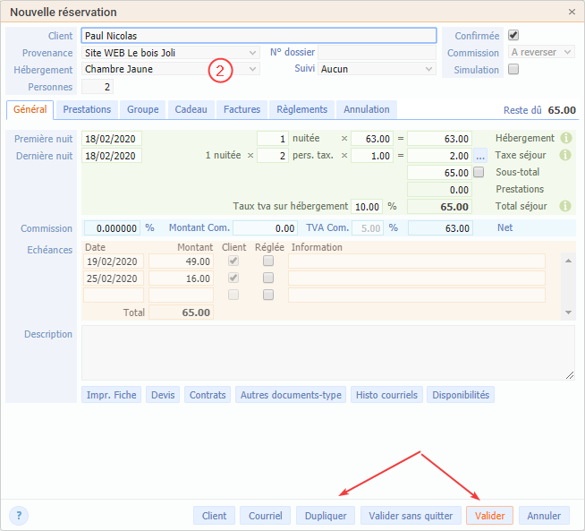Uncheck the Confirmée checkbox
This screenshot has width=585, height=531.
(x=513, y=36)
